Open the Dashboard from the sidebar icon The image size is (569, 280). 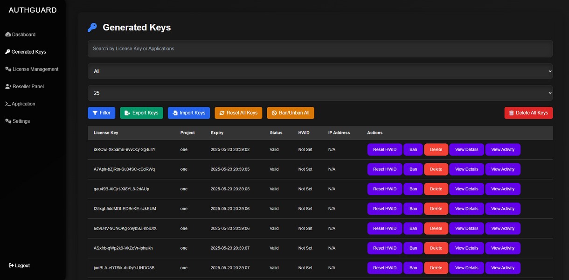tap(7, 34)
